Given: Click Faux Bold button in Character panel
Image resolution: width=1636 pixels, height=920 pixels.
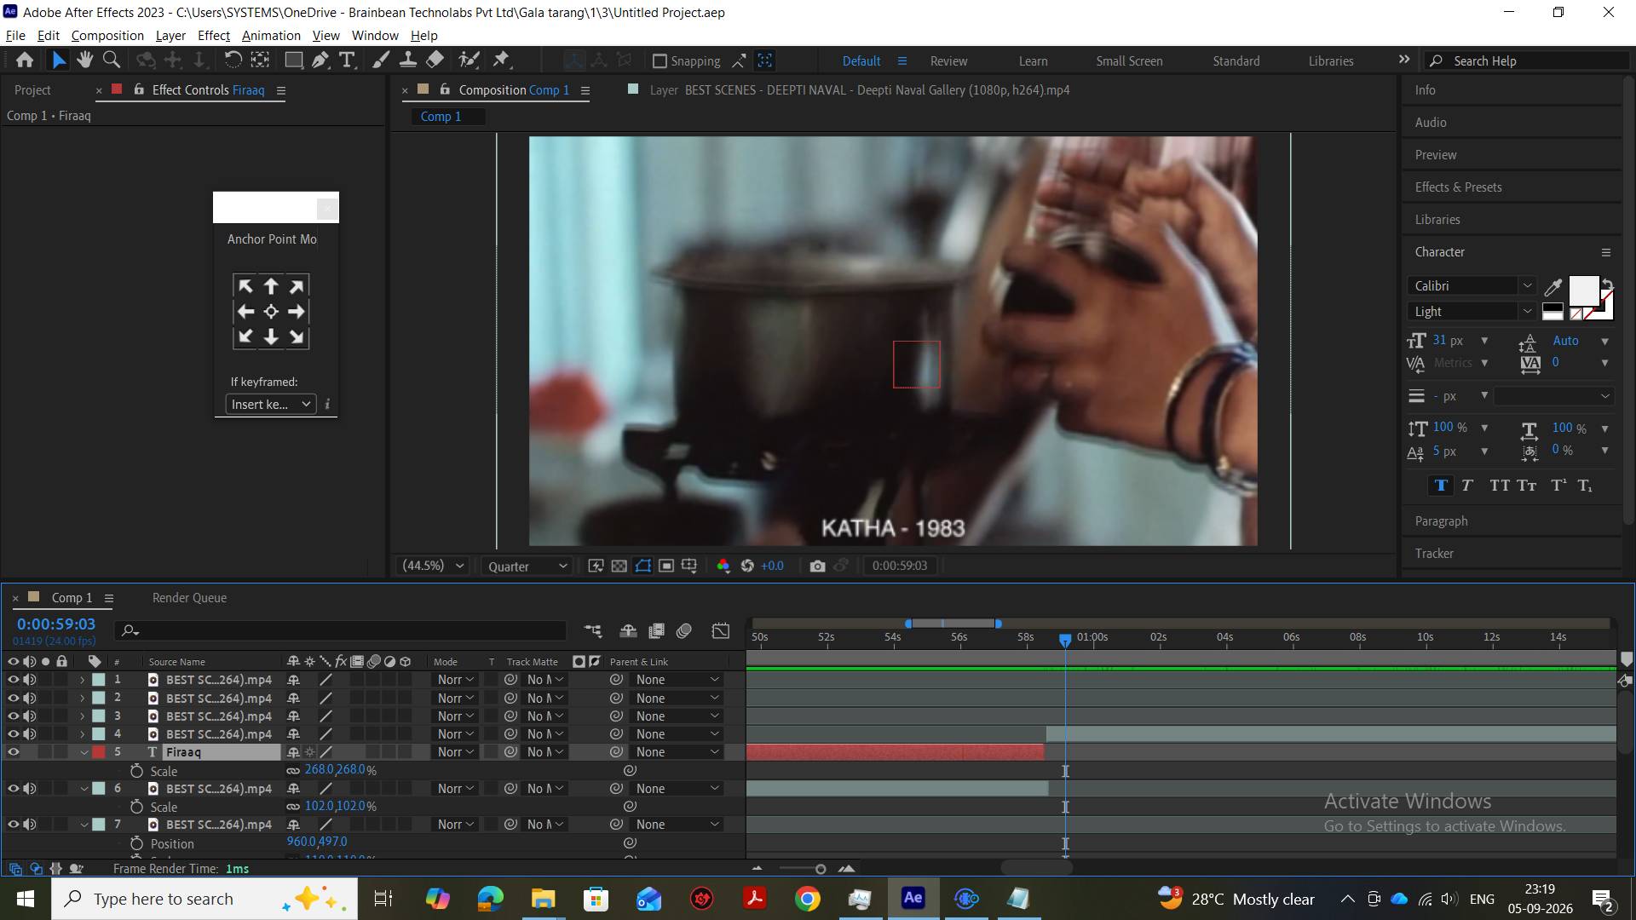Looking at the screenshot, I should click(1441, 486).
